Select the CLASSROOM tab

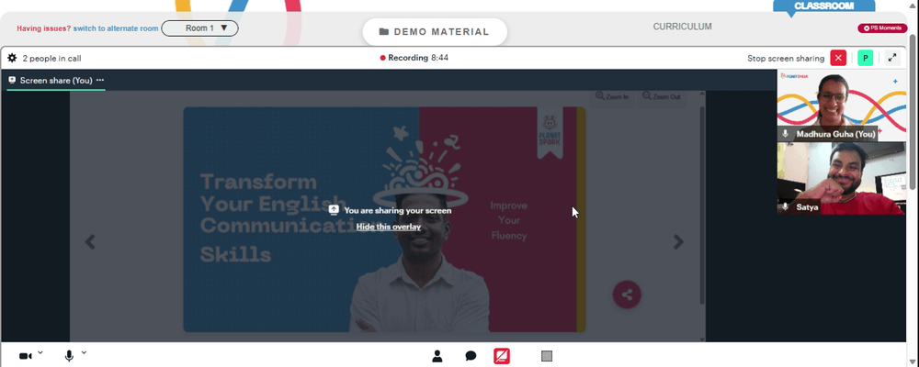(824, 6)
